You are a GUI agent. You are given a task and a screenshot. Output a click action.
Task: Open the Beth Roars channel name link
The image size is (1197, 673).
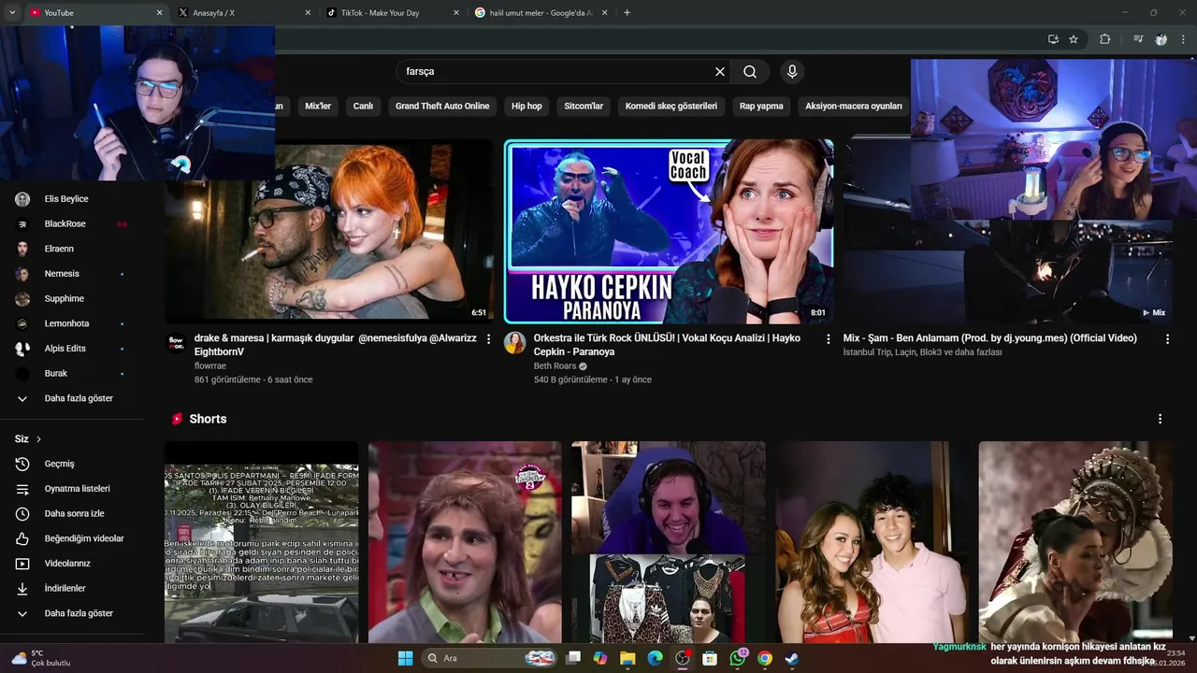click(x=555, y=366)
